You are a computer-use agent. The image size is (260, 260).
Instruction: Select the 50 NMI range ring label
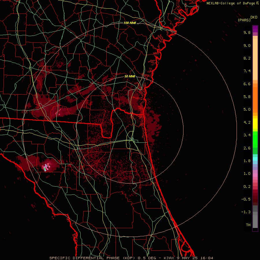tap(130, 77)
